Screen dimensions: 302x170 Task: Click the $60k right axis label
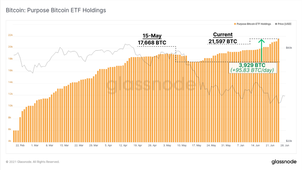click(289, 48)
